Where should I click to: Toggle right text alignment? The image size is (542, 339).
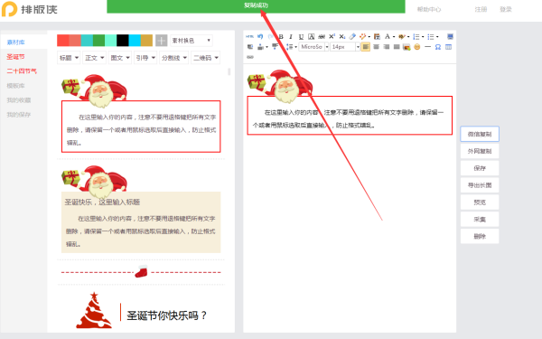coord(386,47)
